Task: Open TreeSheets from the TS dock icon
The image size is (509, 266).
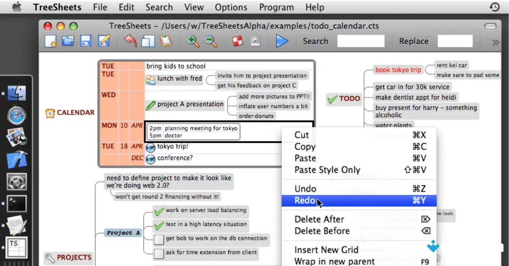Action: [16, 247]
